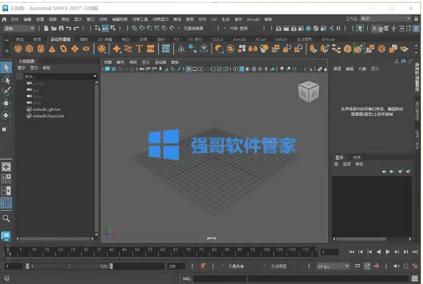Open the Outliner search filter dropdown
Viewport: 423px width, 284px height.
tap(95, 76)
